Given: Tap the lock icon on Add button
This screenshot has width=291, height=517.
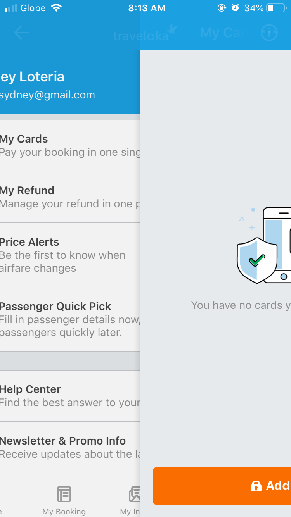Looking at the screenshot, I should [x=256, y=486].
